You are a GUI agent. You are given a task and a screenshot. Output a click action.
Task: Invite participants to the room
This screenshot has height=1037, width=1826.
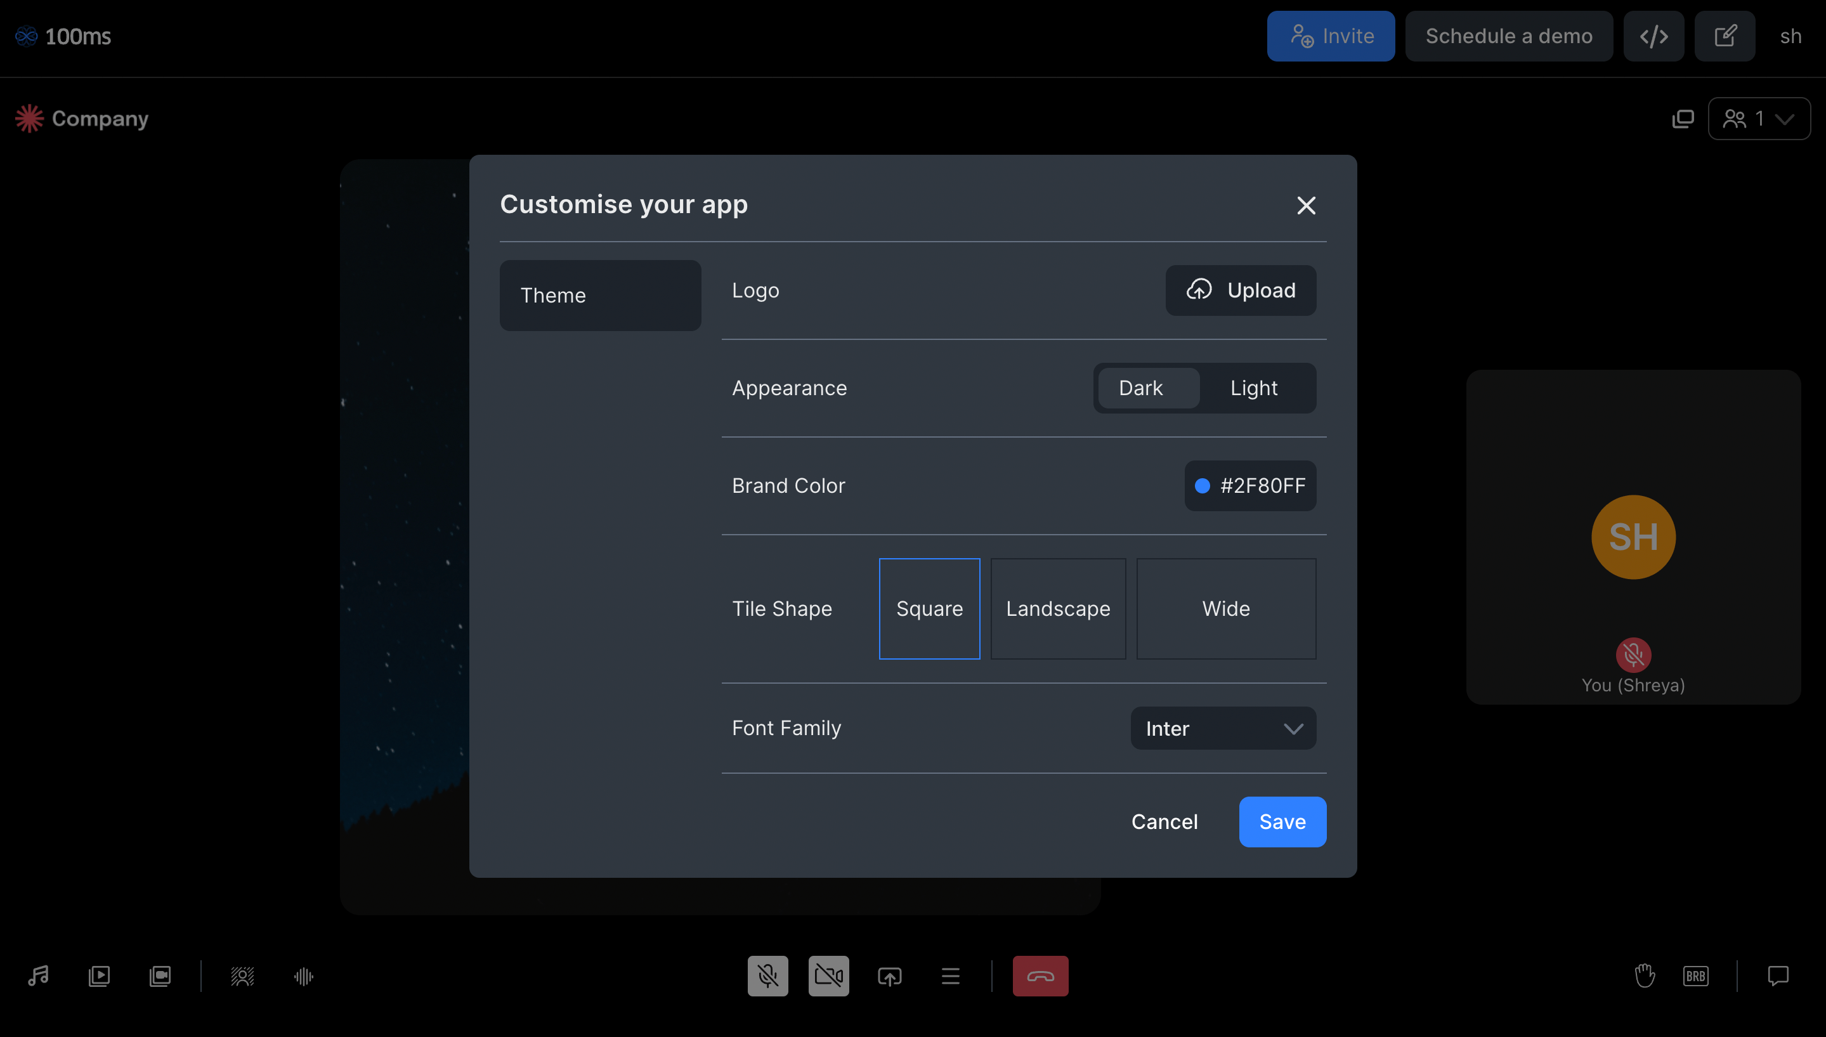point(1330,36)
